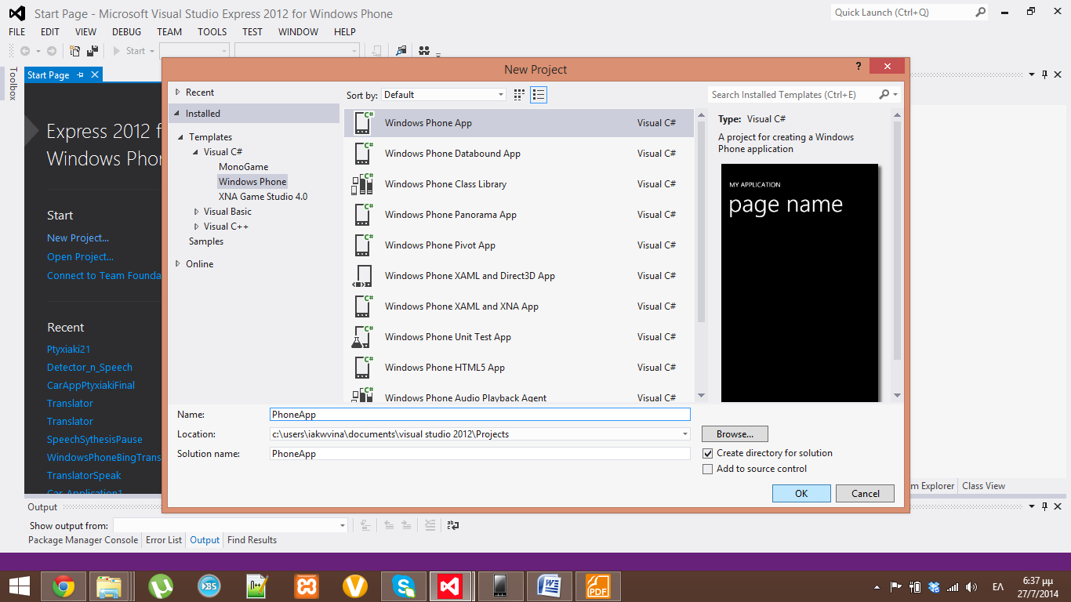Open the New Project dialog help button
Viewport: 1071px width, 602px height.
[859, 67]
